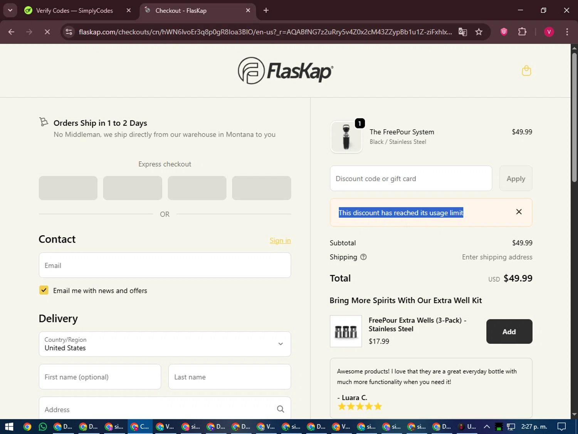Click the First name (optional) field
Image resolution: width=578 pixels, height=434 pixels.
[100, 377]
